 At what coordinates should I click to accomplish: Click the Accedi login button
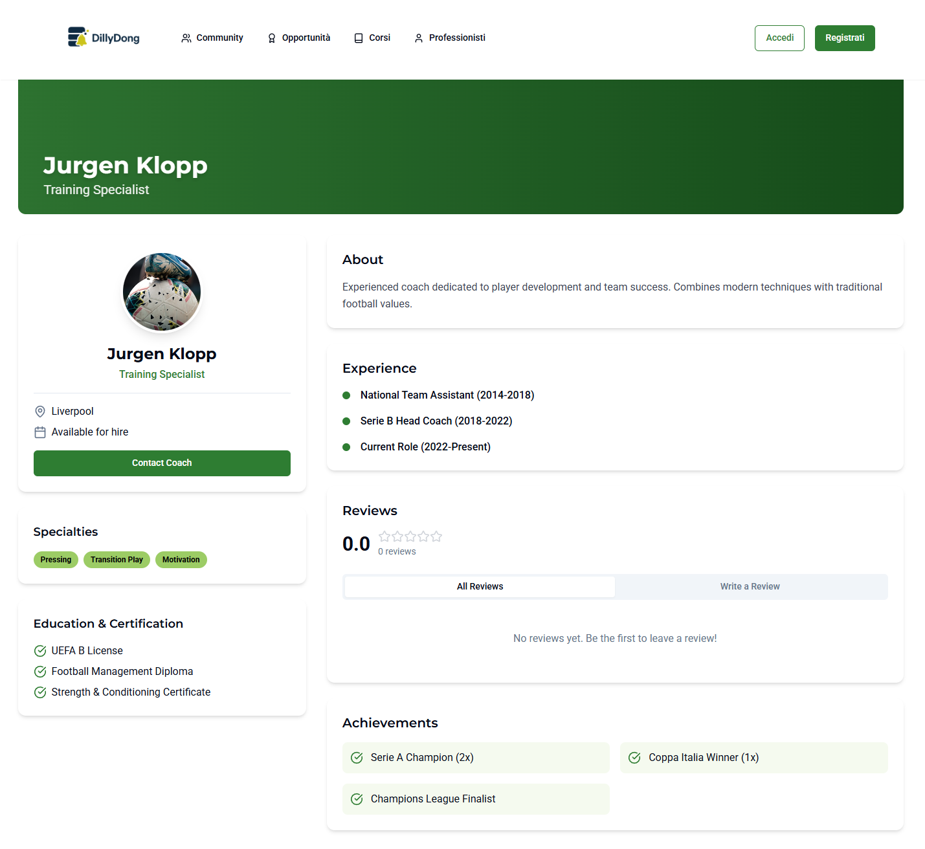pos(779,38)
